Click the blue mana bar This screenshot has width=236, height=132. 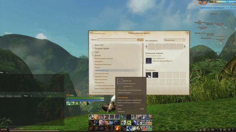click(x=85, y=100)
